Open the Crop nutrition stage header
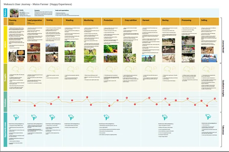 point(131,21)
